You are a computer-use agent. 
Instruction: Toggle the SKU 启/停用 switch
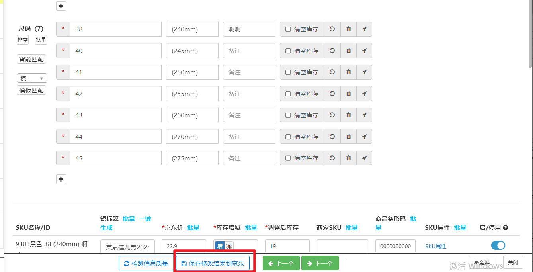498,245
